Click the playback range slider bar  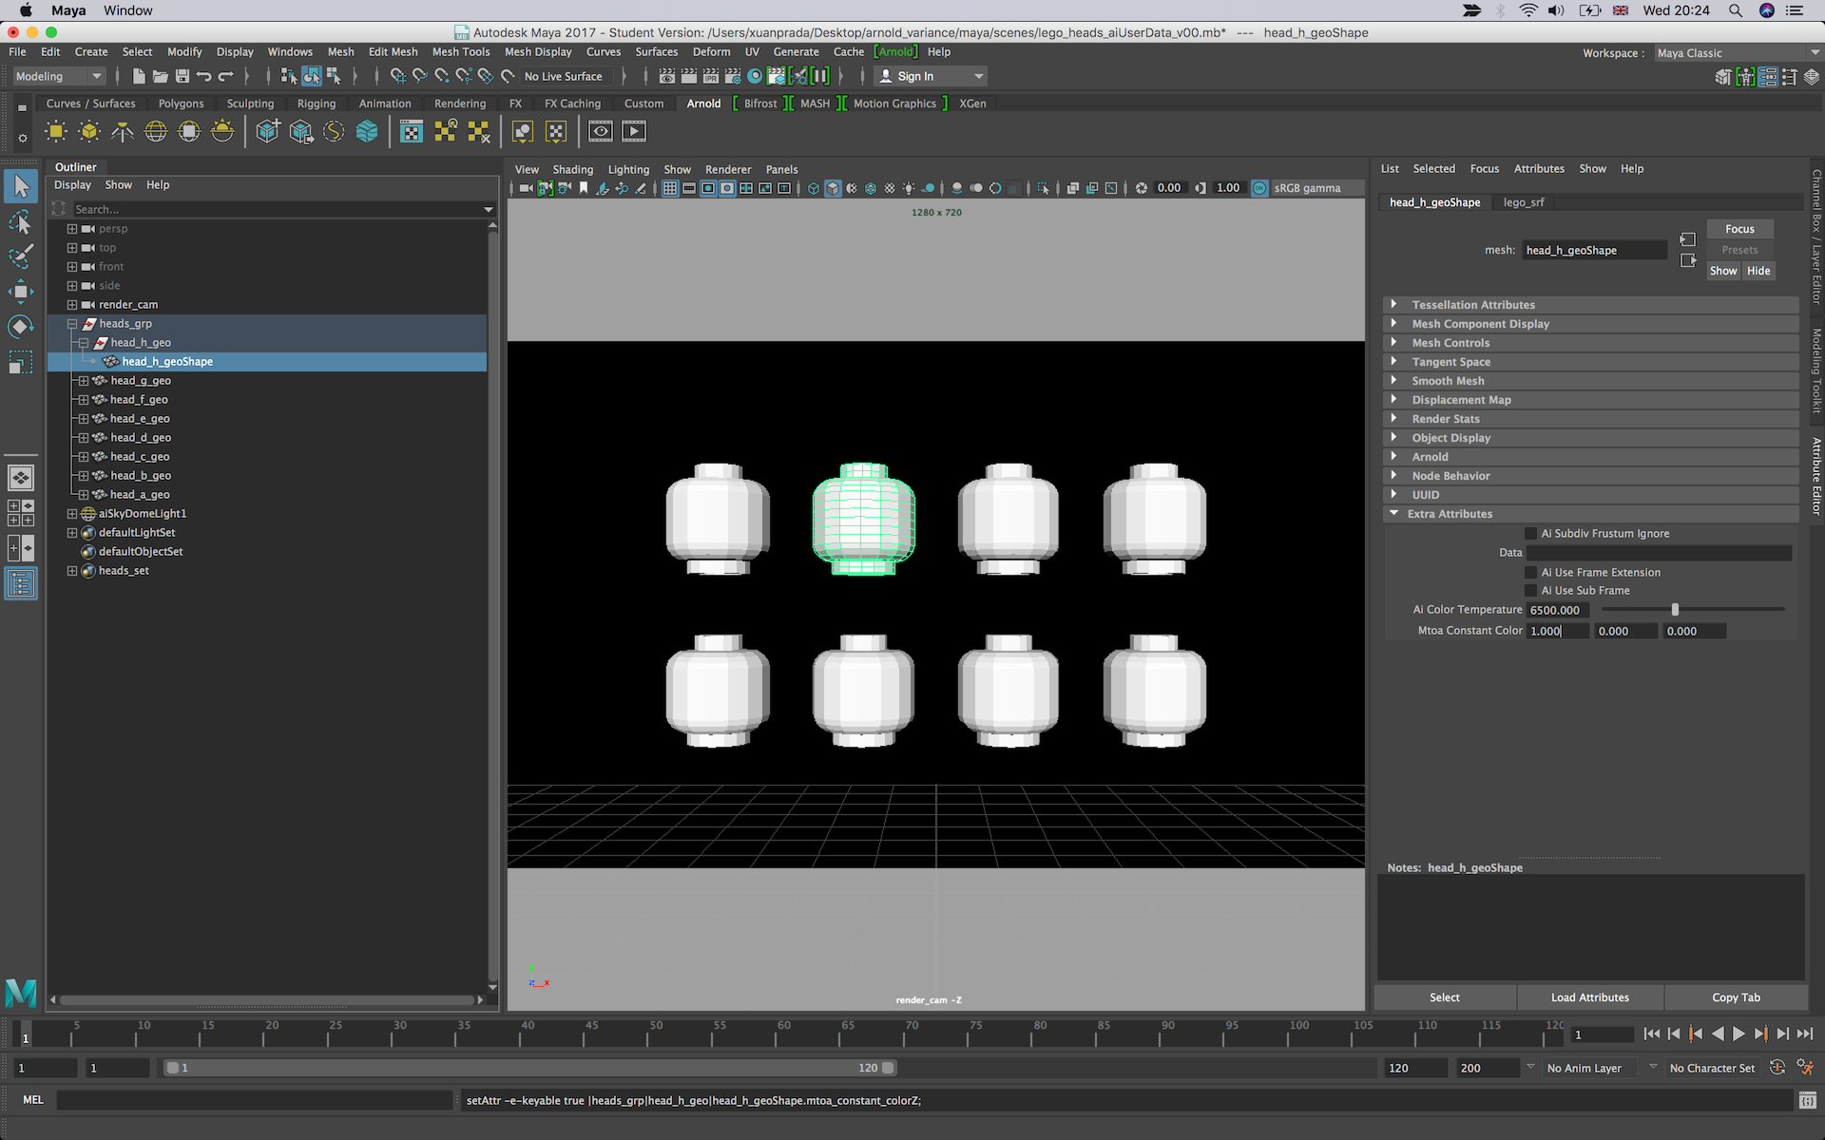point(530,1068)
